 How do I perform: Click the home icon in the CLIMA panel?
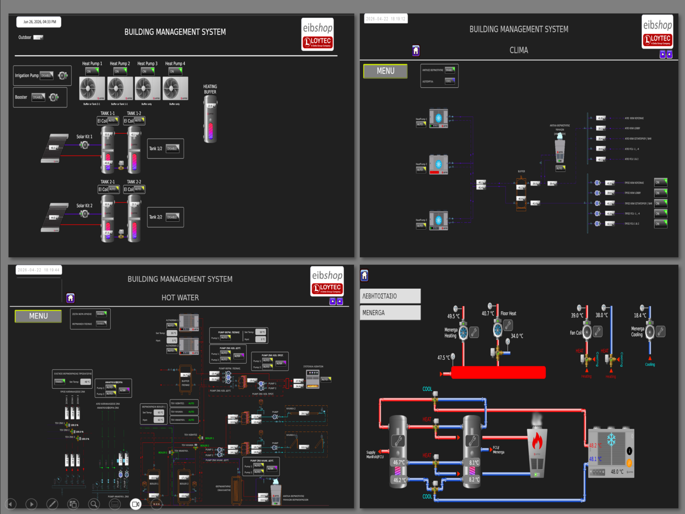[x=416, y=50]
